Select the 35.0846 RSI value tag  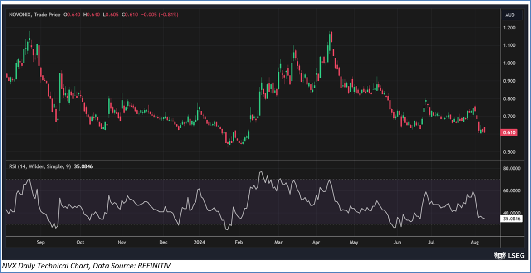coord(511,219)
